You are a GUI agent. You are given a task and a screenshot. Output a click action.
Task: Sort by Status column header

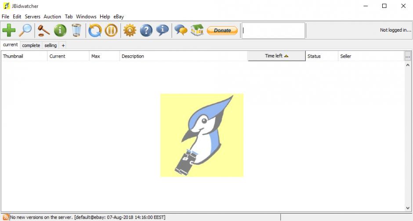322,56
